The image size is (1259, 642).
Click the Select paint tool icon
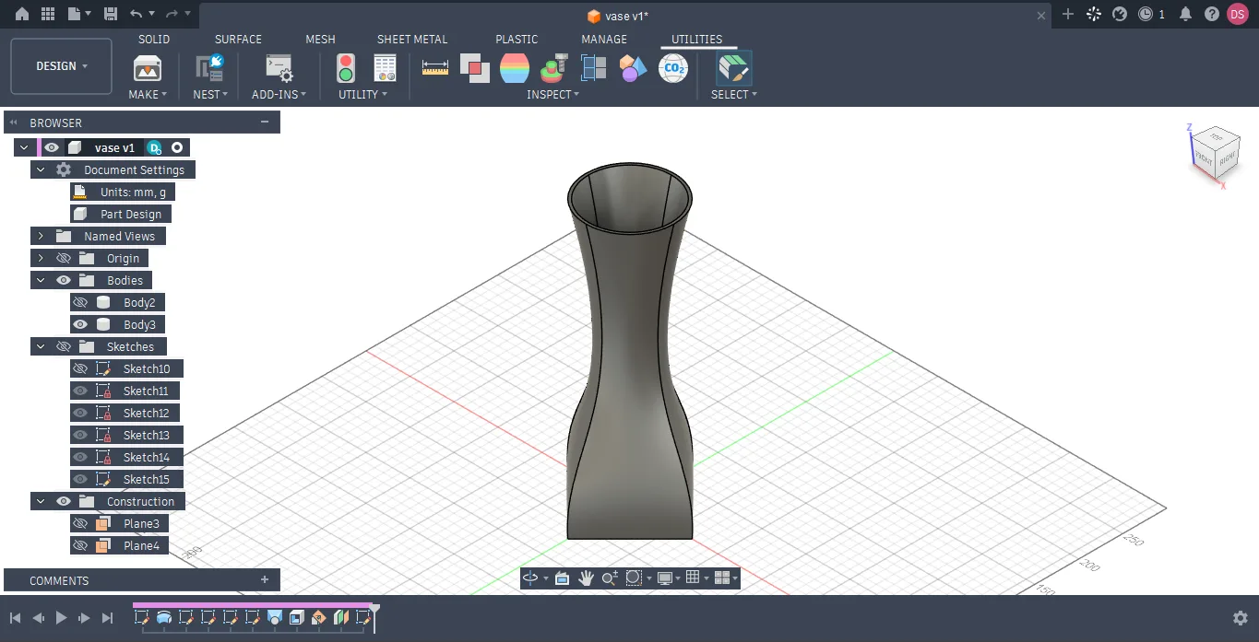click(734, 68)
